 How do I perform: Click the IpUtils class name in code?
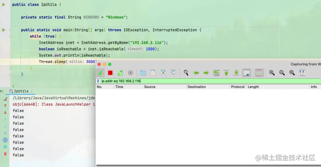(49, 4)
